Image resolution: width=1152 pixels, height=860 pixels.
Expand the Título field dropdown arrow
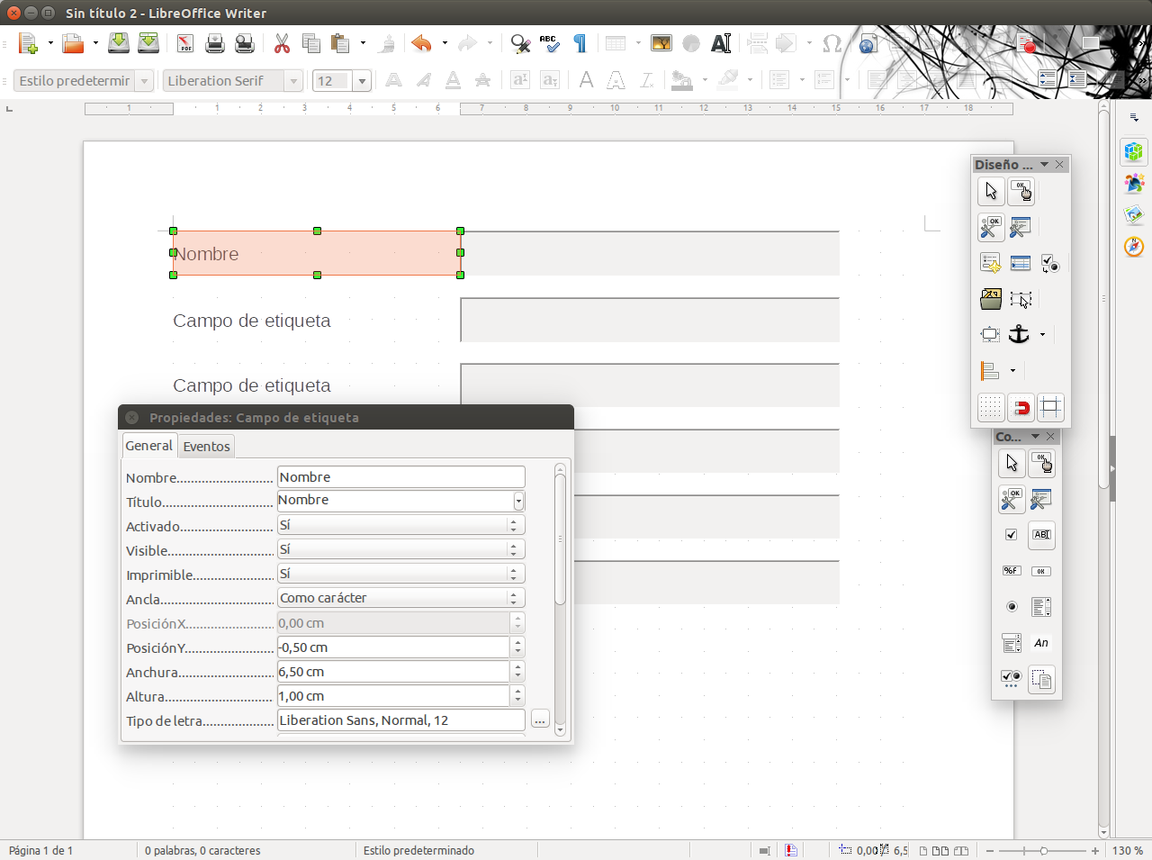(x=518, y=501)
